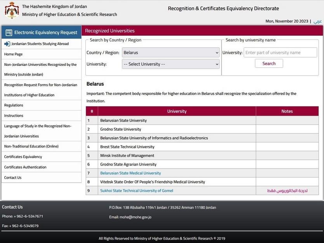
Task: Click the Contact Us heading in the footer
Action: point(12,207)
